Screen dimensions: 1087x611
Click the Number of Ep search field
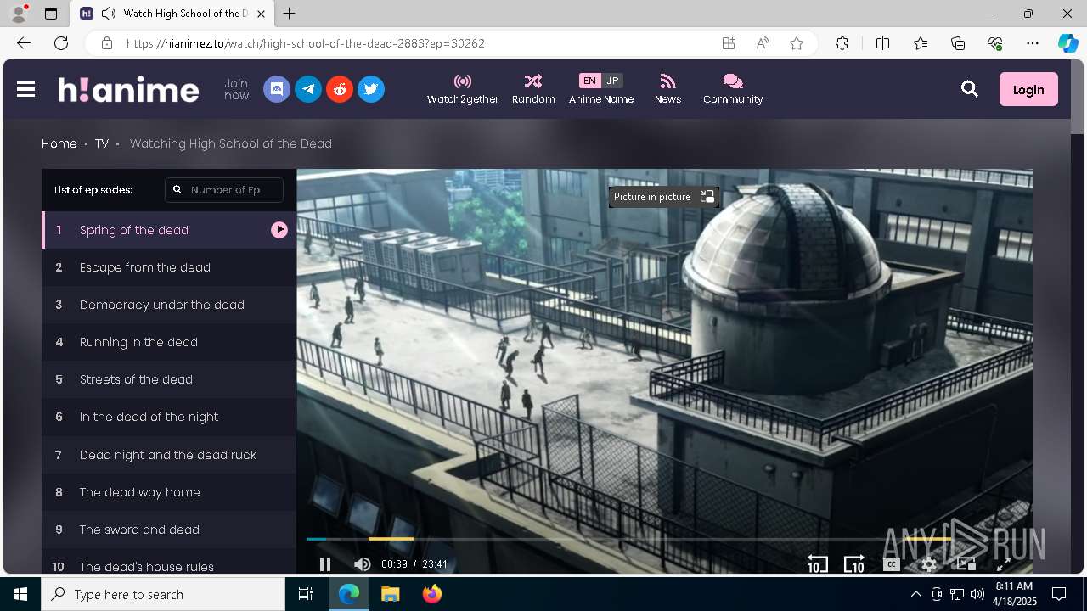[x=224, y=190]
